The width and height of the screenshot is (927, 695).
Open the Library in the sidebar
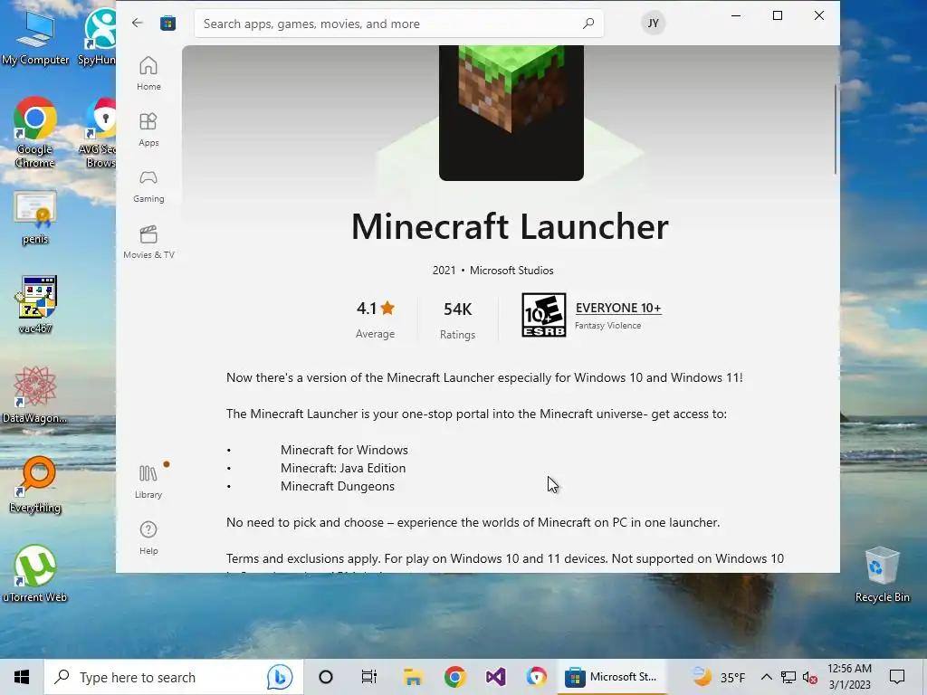[148, 481]
